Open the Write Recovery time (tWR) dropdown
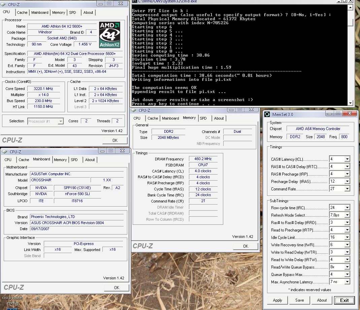This screenshot has height=310, width=360. [347, 245]
